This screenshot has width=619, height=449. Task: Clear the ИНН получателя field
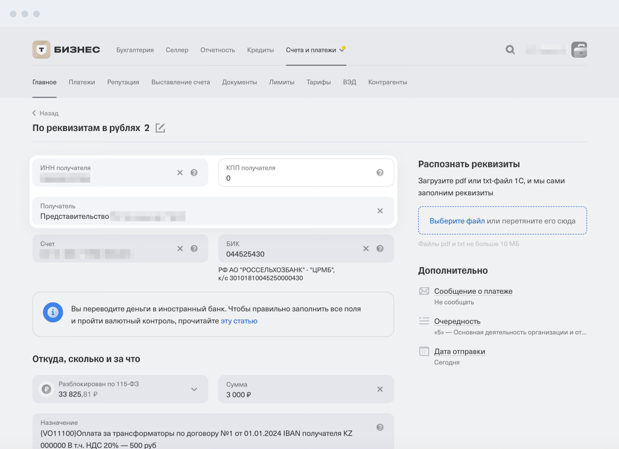tap(180, 173)
